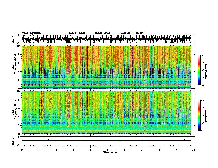Screen dimensions: 218x168
Task: Click the "-7" tick on ch.2 color bar
Action: 203,130
